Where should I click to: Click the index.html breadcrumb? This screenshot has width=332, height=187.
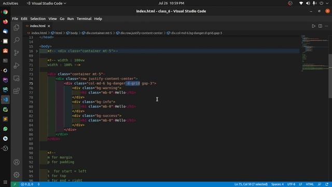pos(39,33)
